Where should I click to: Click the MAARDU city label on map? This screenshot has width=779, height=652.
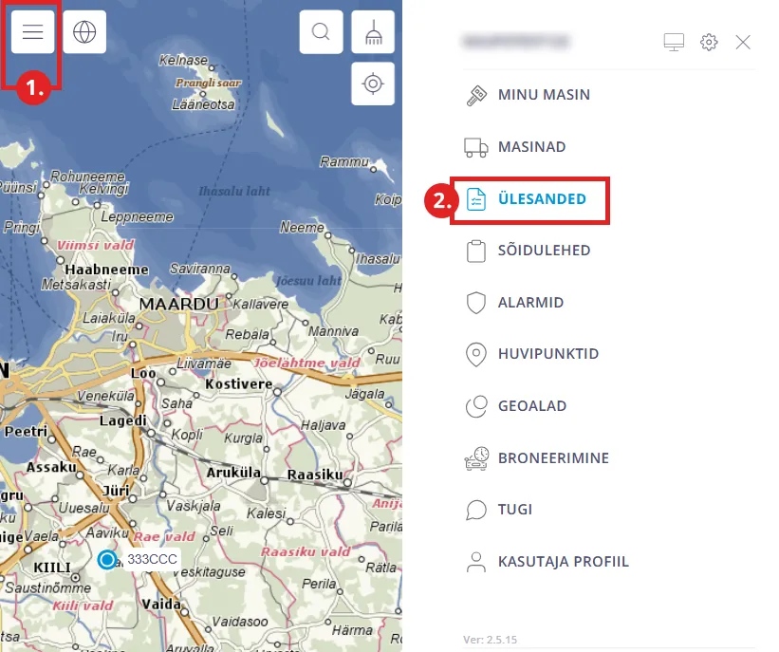[178, 305]
